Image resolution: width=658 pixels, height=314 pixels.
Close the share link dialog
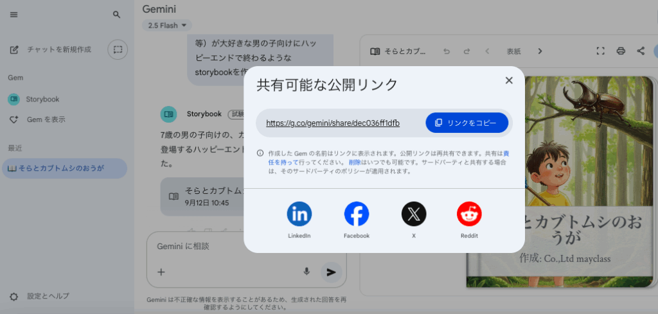pyautogui.click(x=509, y=80)
